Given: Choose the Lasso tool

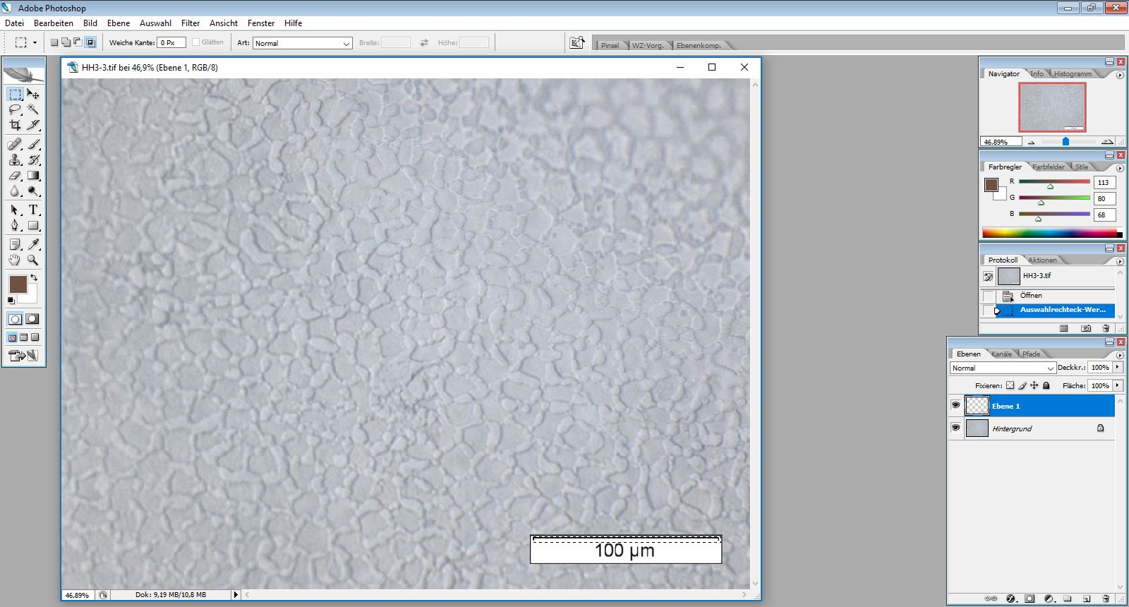Looking at the screenshot, I should (x=15, y=109).
